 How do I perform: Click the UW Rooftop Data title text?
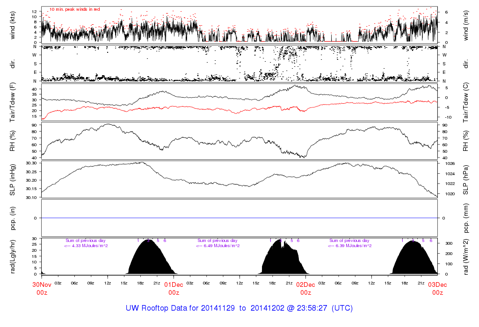pyautogui.click(x=239, y=308)
